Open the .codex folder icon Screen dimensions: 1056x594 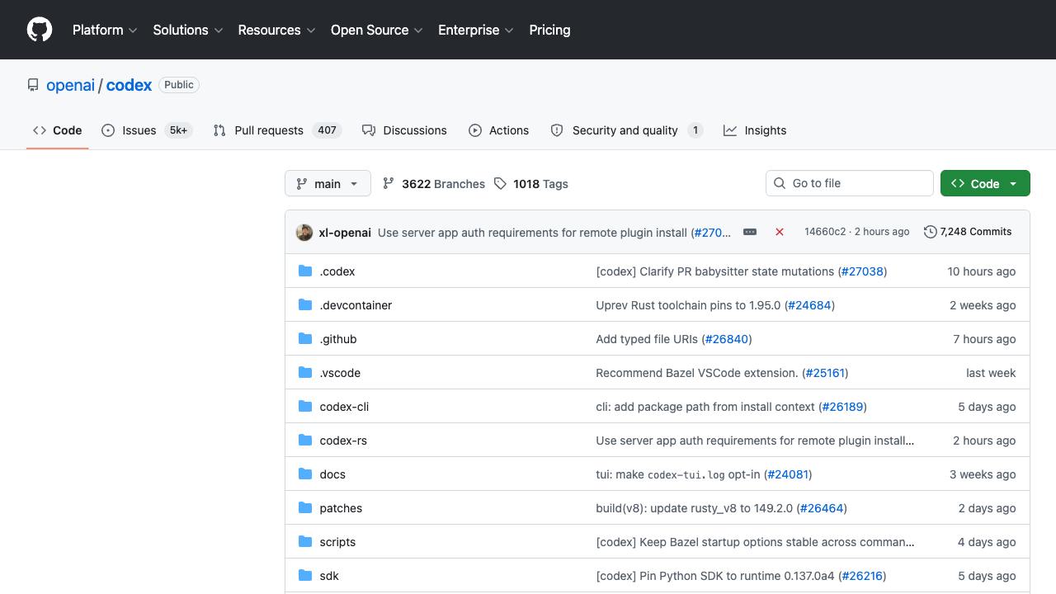[x=305, y=271]
